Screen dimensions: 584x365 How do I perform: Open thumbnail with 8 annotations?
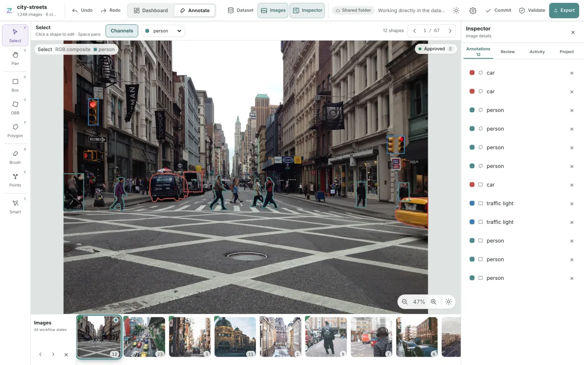pos(417,337)
